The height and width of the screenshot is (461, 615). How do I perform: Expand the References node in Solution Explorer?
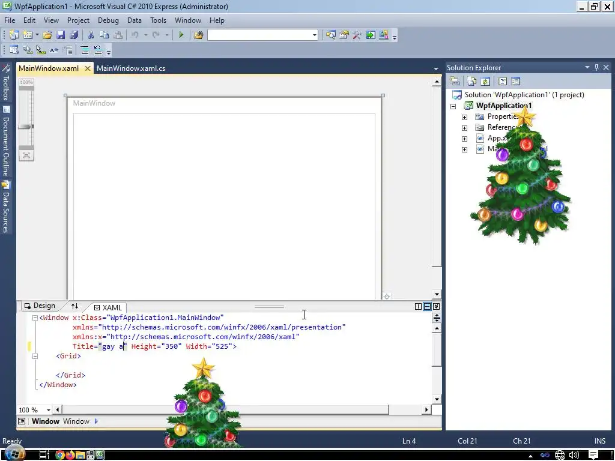click(x=464, y=128)
